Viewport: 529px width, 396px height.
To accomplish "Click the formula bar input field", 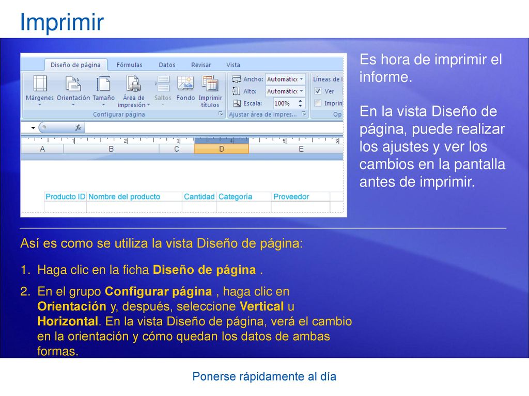I will tap(214, 128).
